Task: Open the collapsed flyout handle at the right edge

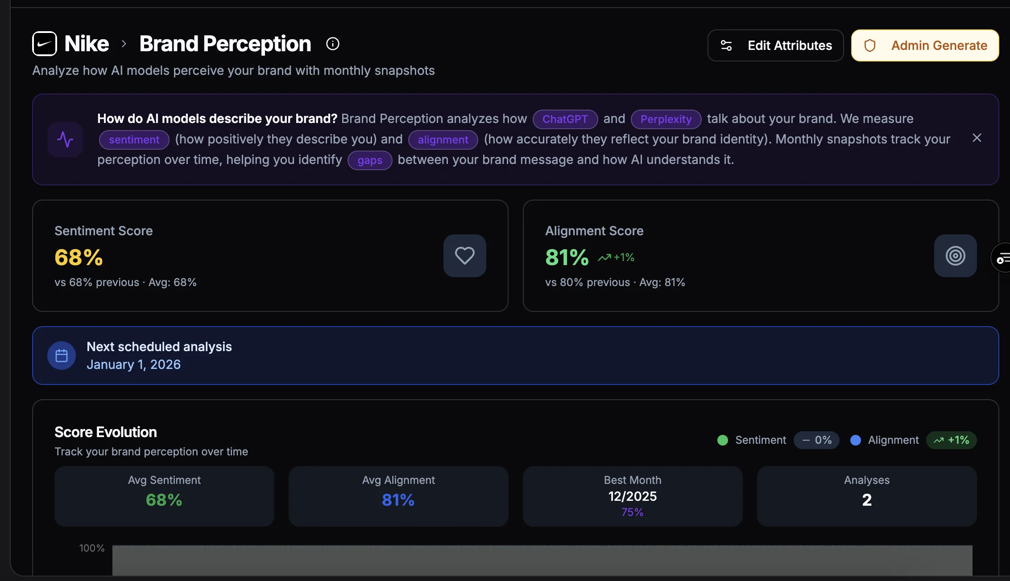Action: pyautogui.click(x=1002, y=258)
